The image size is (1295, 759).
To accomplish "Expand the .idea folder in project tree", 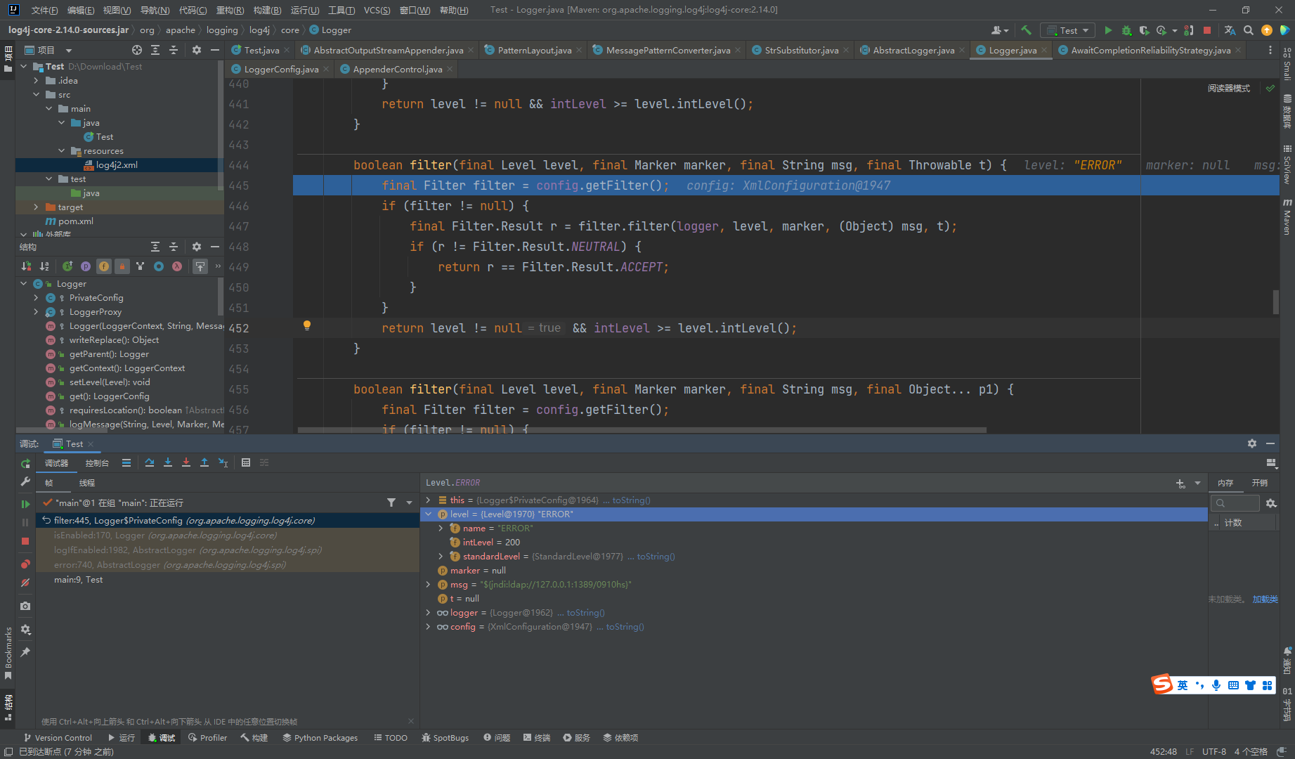I will tap(36, 81).
